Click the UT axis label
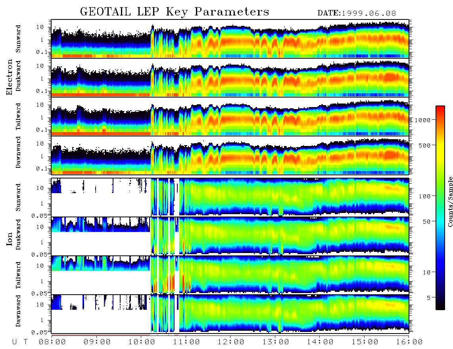This screenshot has width=453, height=349. (x=20, y=342)
